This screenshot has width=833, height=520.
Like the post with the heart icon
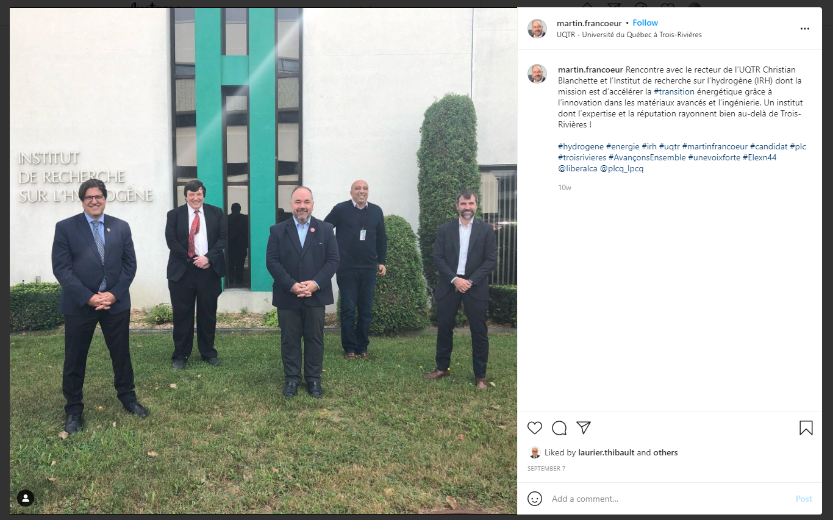click(535, 428)
